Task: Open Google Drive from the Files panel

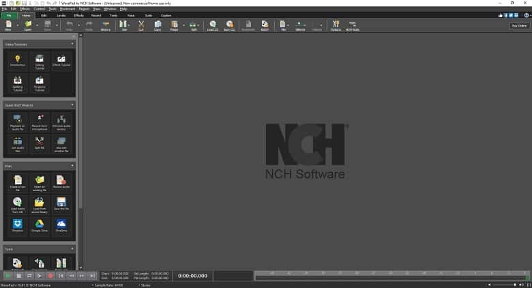Action: tap(40, 226)
